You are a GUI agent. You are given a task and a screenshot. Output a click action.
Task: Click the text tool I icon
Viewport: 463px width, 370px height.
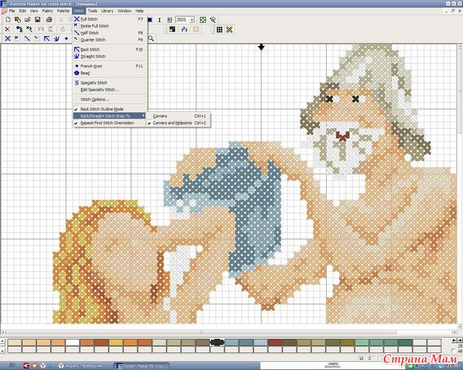pos(159,20)
